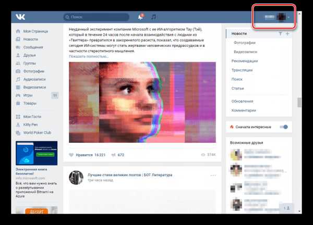Click World Poker Club app icon
This screenshot has height=225, width=313.
(18, 132)
